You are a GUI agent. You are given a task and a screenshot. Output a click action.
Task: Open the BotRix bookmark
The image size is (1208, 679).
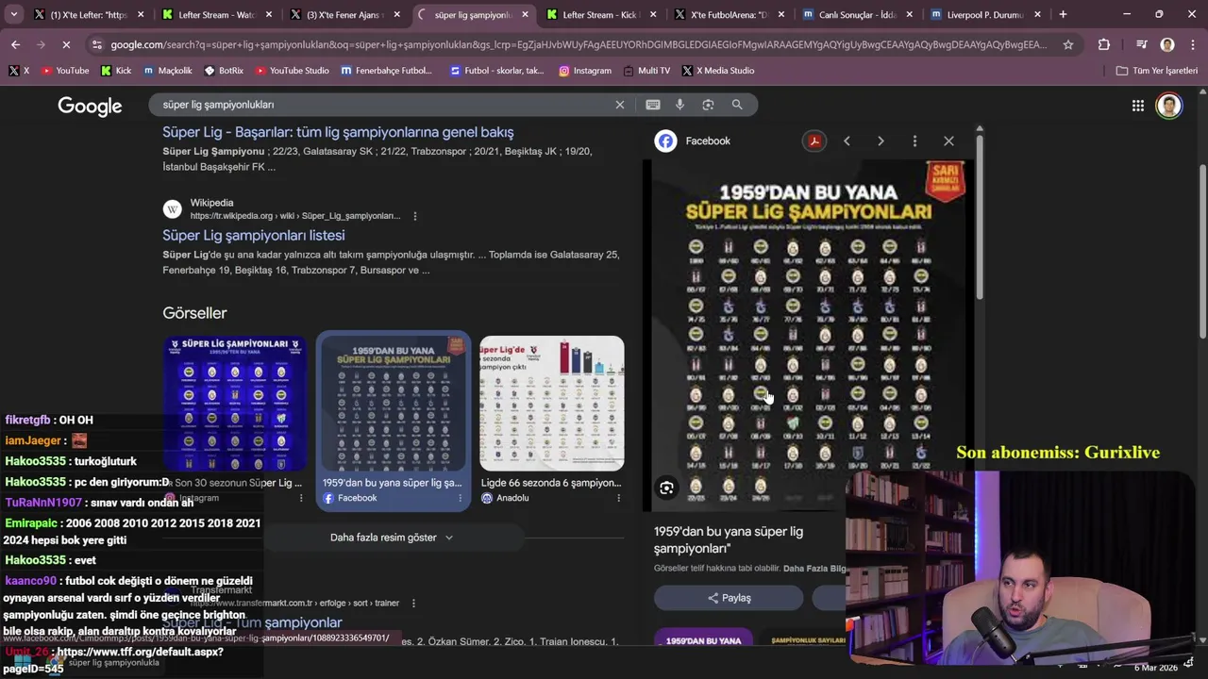pyautogui.click(x=224, y=71)
